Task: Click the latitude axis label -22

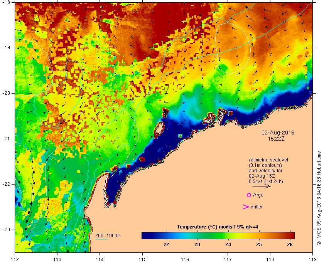Action: (5, 184)
